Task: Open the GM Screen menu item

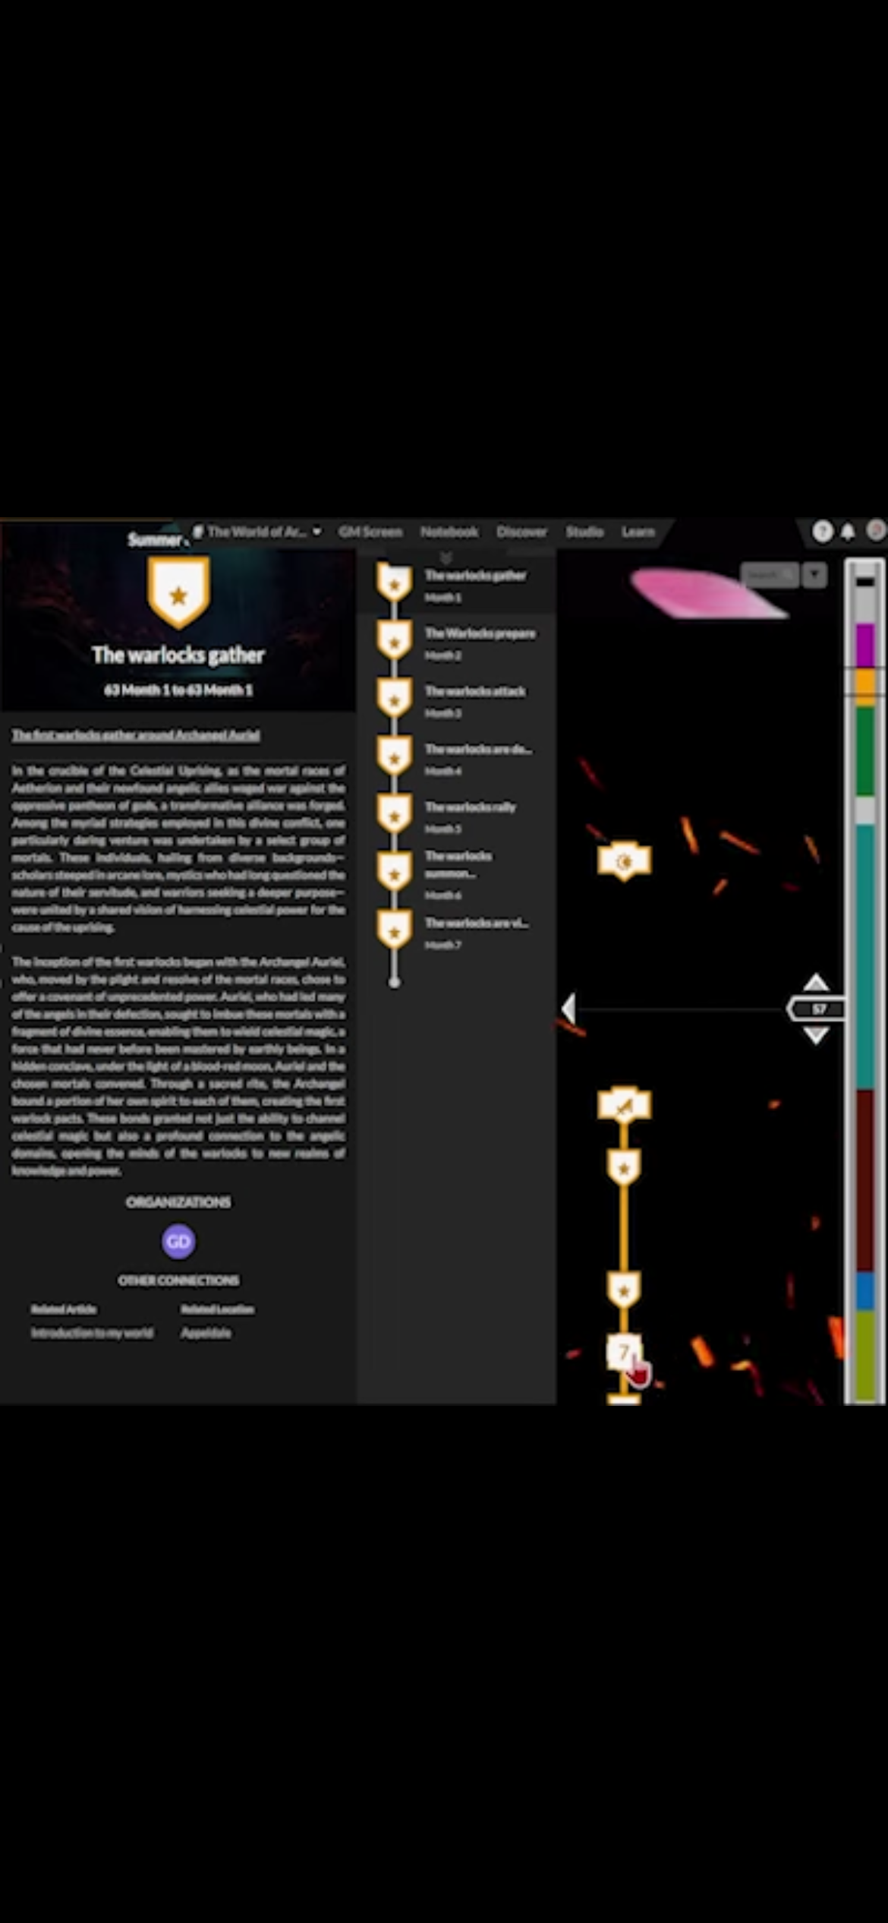Action: point(370,532)
